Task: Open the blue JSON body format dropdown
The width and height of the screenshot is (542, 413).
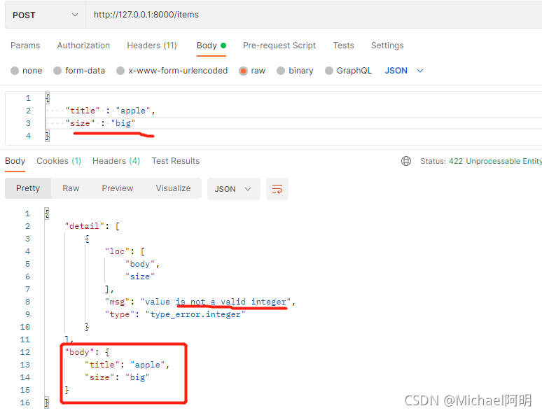Action: [x=404, y=71]
